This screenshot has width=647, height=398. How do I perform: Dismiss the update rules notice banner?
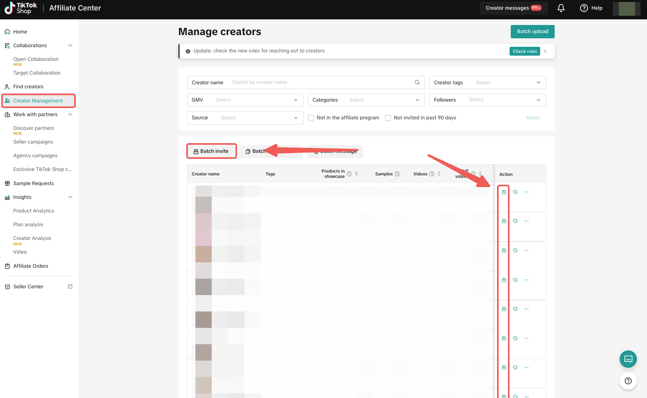click(545, 51)
